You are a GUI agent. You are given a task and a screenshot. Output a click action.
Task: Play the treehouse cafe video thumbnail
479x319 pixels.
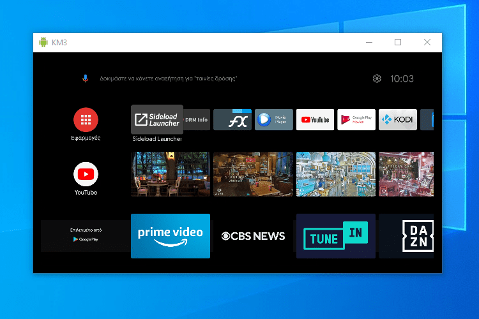click(171, 174)
